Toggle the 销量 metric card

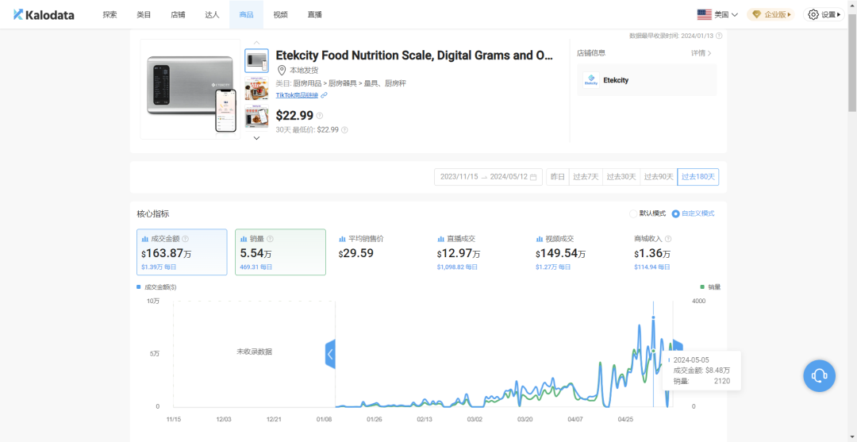coord(280,252)
